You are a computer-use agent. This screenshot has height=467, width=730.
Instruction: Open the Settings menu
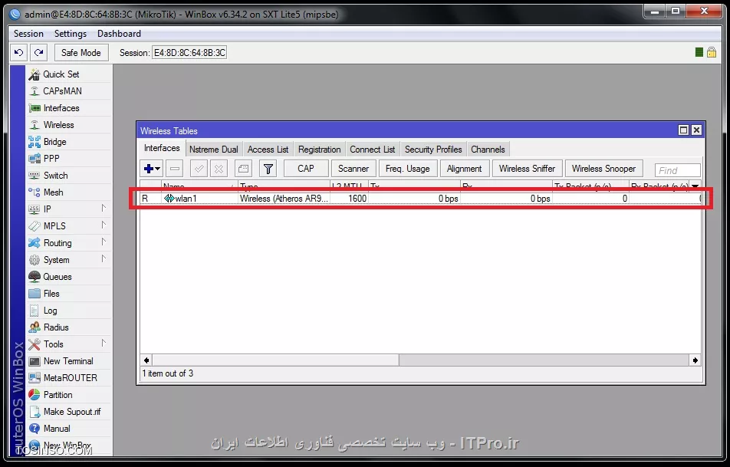71,34
